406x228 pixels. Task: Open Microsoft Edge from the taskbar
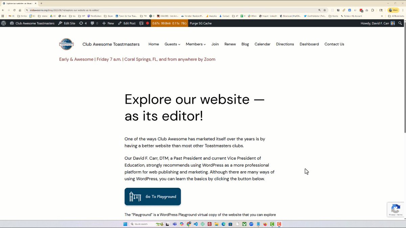223,224
